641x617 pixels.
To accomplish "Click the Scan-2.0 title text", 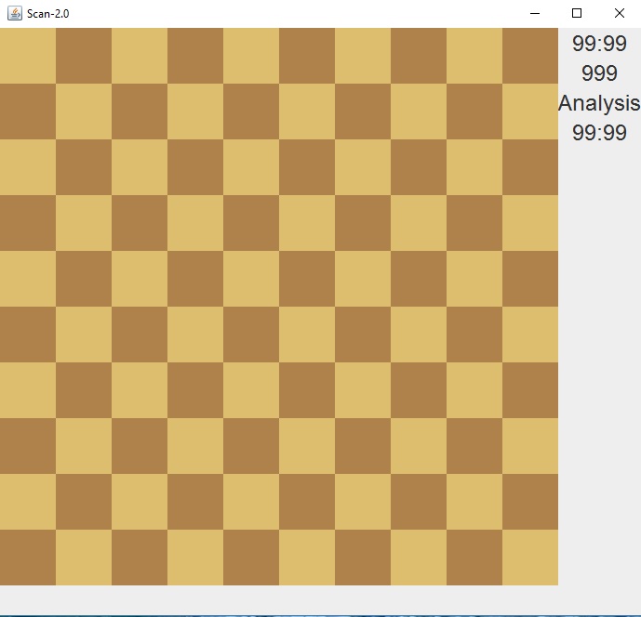I will coord(48,14).
